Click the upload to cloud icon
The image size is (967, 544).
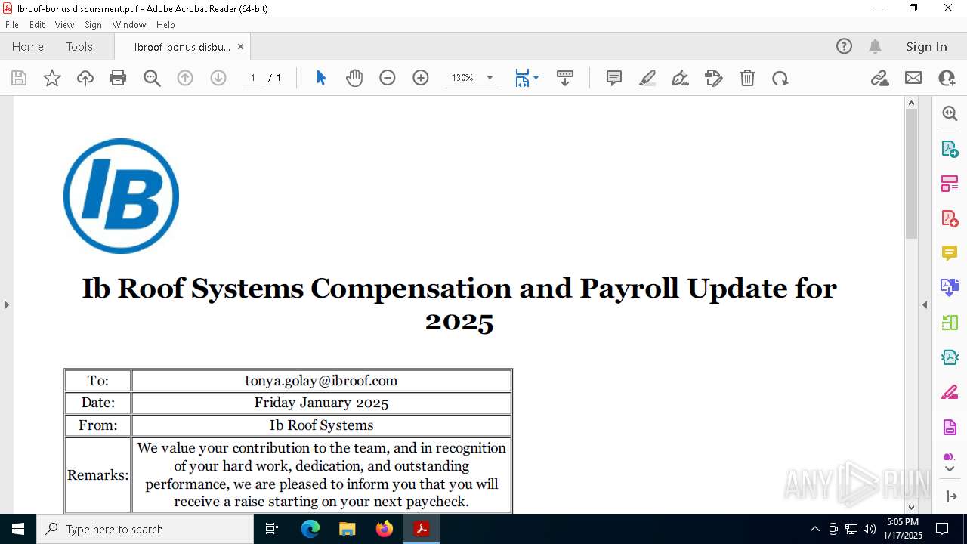point(85,78)
